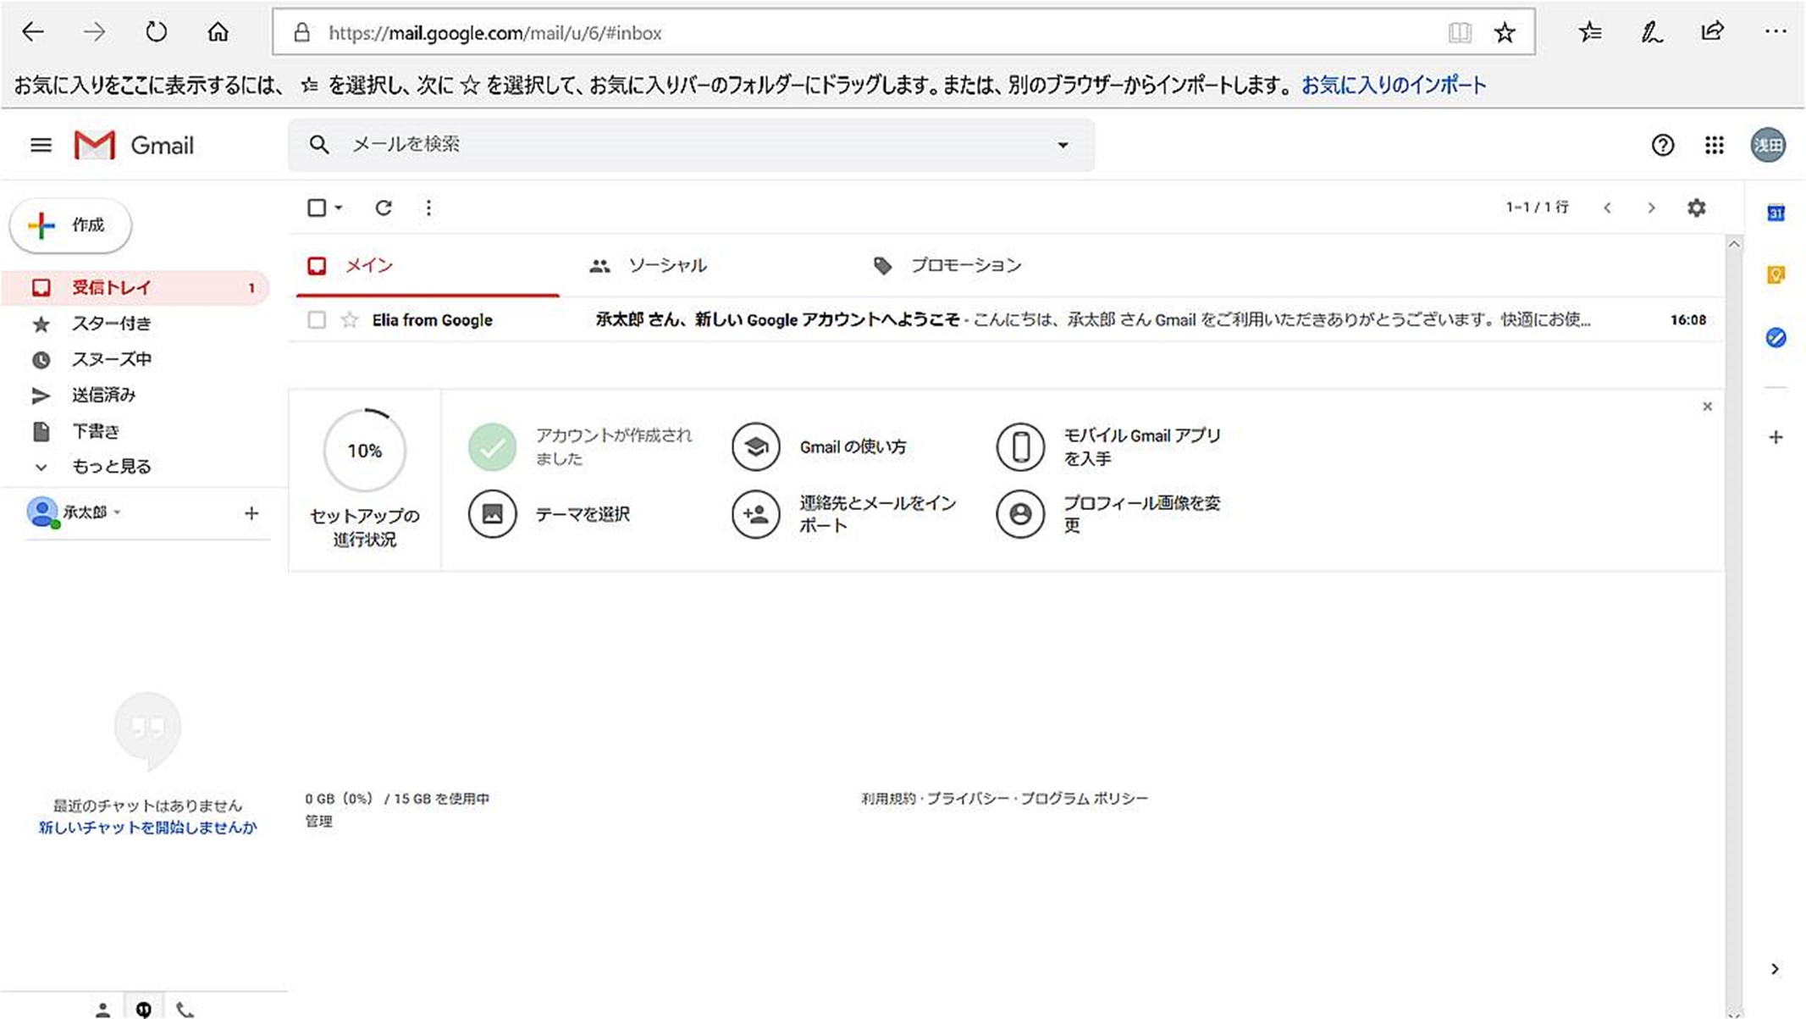This screenshot has height=1019, width=1806.
Task: Open the three-dot more options toolbar menu
Action: (x=428, y=208)
